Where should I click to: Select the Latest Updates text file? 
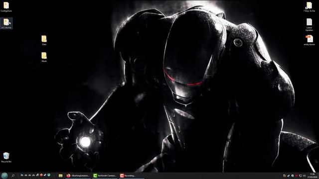pyautogui.click(x=309, y=24)
